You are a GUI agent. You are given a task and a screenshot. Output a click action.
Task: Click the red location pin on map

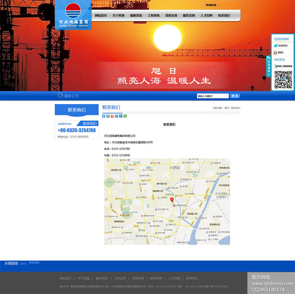(x=172, y=200)
